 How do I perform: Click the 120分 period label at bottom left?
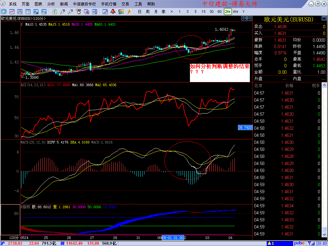coord(14,238)
